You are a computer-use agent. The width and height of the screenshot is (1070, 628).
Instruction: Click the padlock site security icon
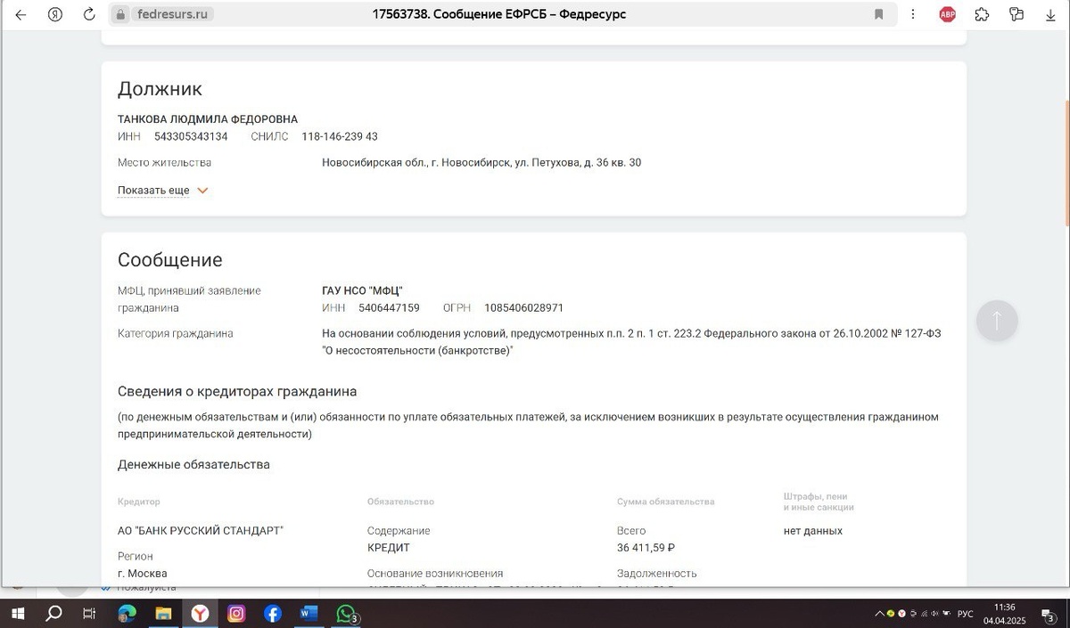(122, 14)
